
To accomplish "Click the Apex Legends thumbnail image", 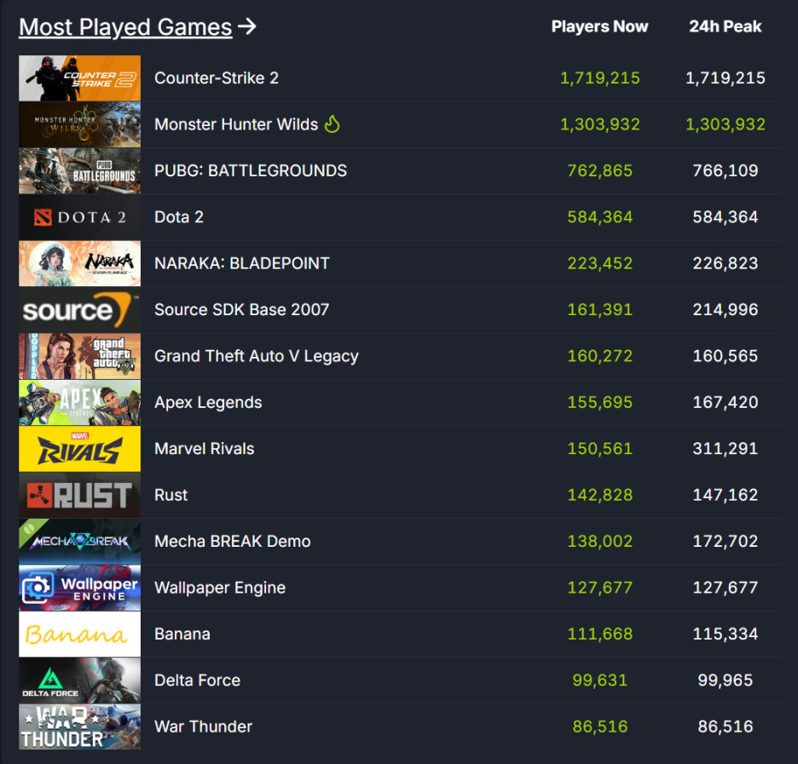I will pos(80,403).
